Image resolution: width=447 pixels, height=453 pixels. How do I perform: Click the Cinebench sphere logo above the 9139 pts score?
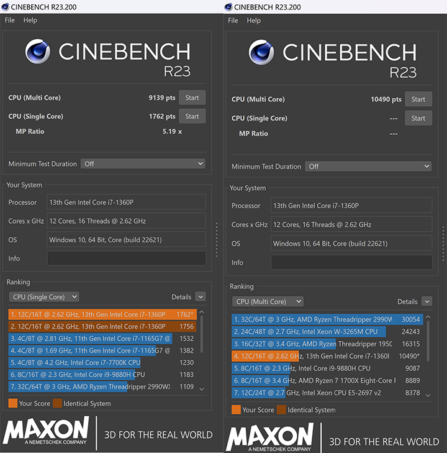(x=38, y=54)
